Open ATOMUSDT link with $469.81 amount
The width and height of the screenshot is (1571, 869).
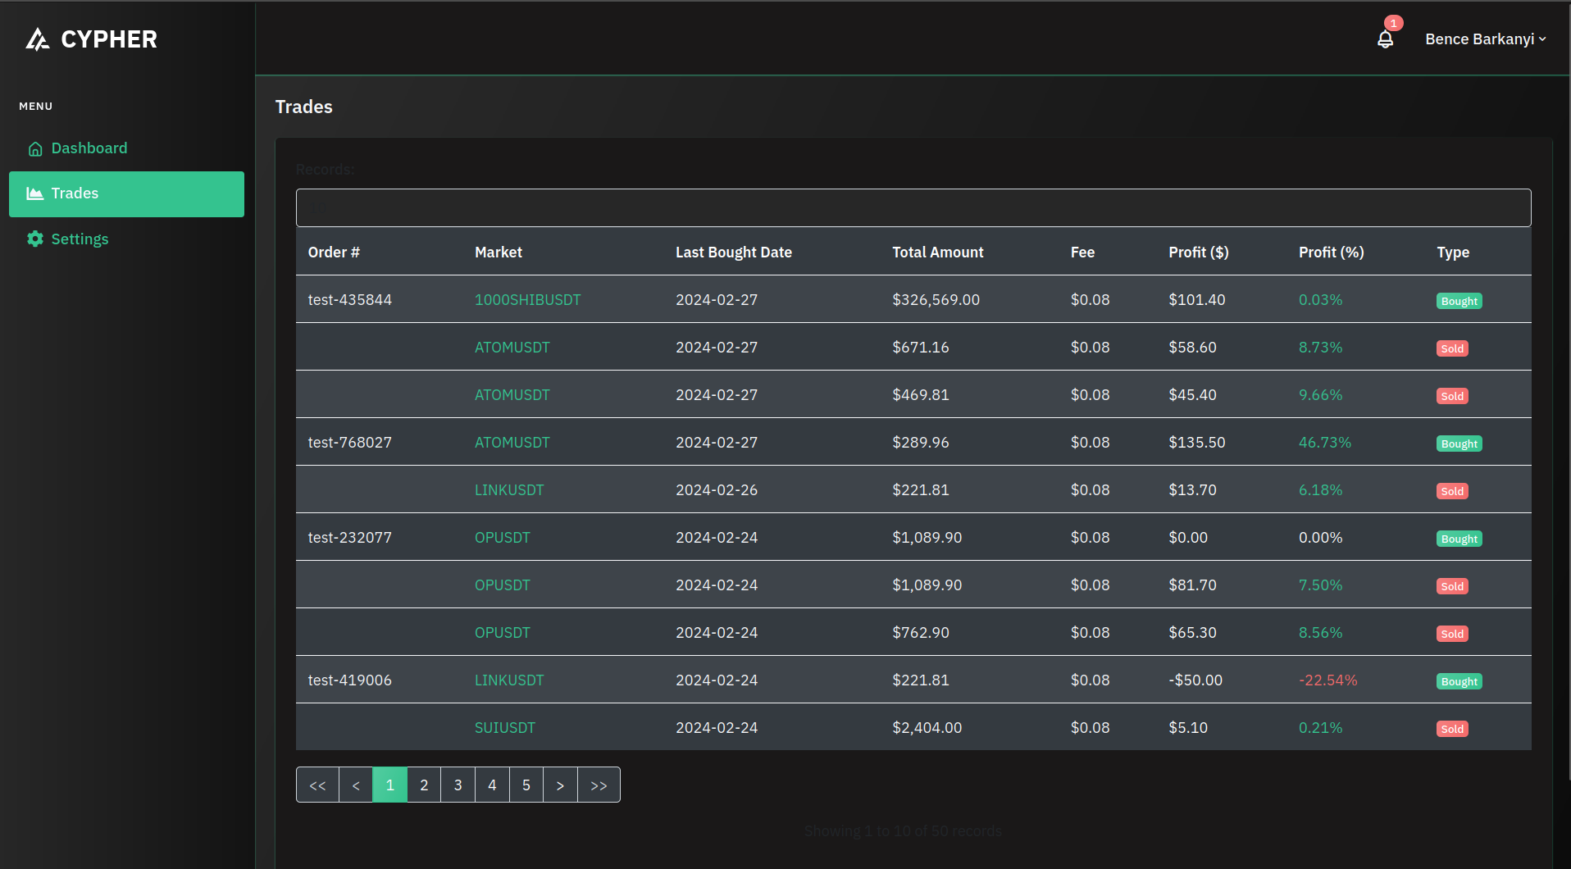512,395
